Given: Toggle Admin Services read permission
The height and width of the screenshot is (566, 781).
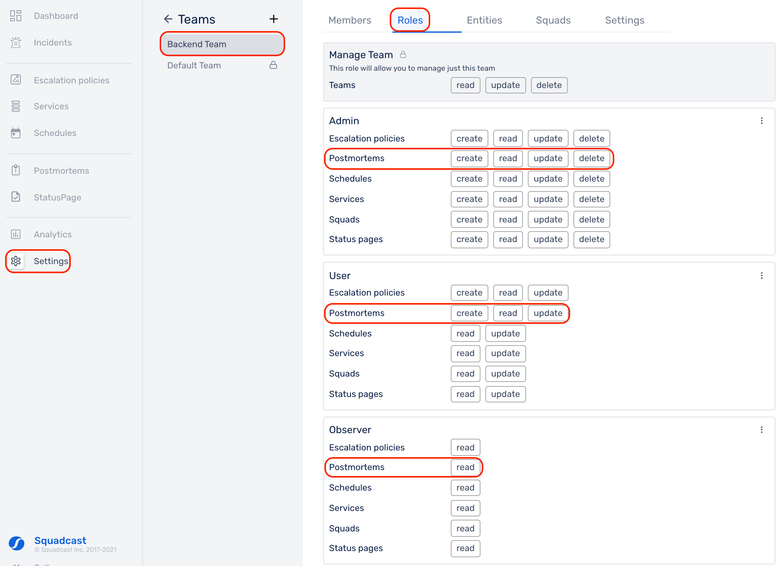Looking at the screenshot, I should [x=508, y=199].
